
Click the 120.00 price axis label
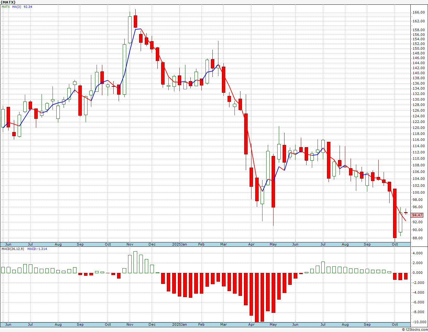419,128
